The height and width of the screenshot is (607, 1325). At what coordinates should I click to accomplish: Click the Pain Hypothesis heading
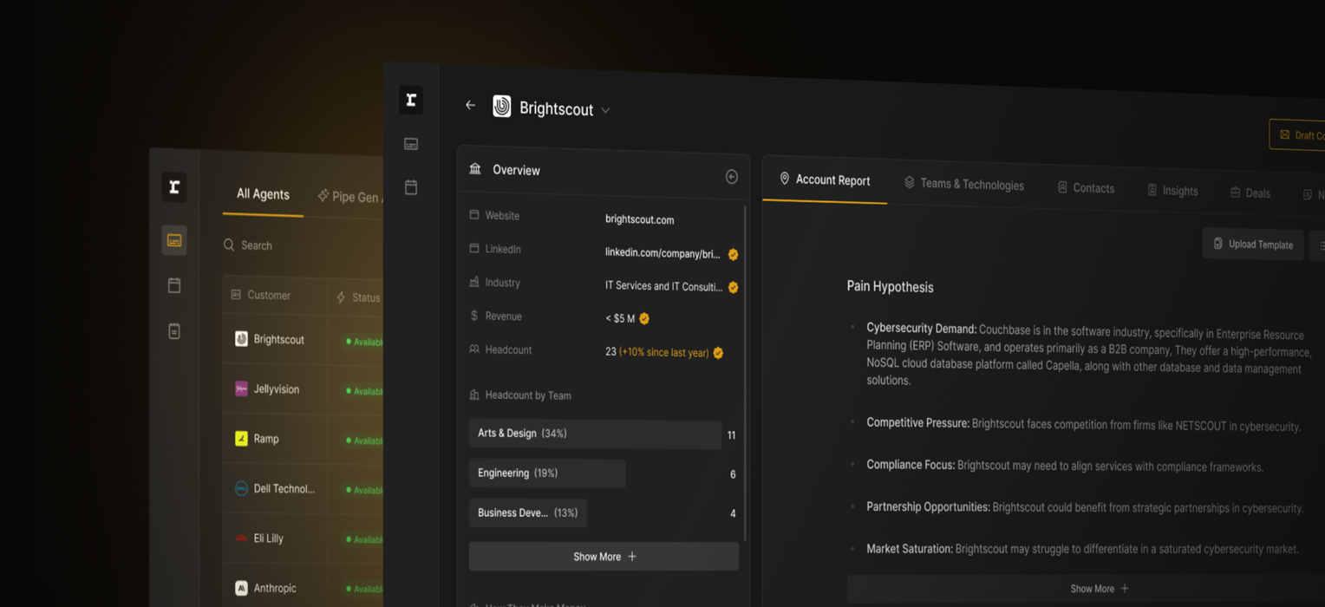pyautogui.click(x=890, y=286)
